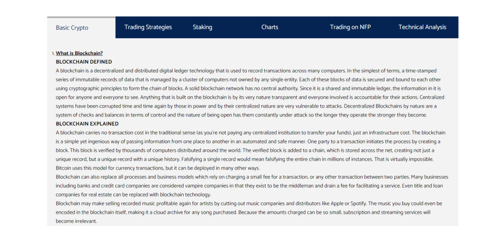Click the closing words "become irrelevant."
504x226 pixels.
coord(76,221)
